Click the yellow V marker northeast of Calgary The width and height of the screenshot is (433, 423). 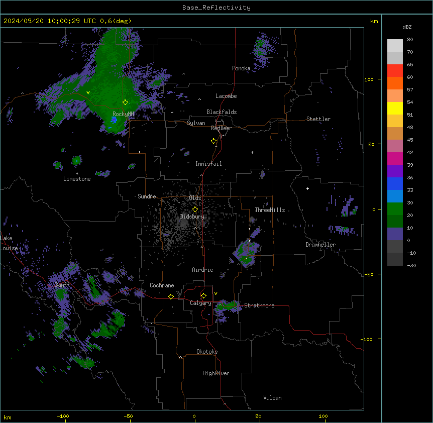point(215,293)
